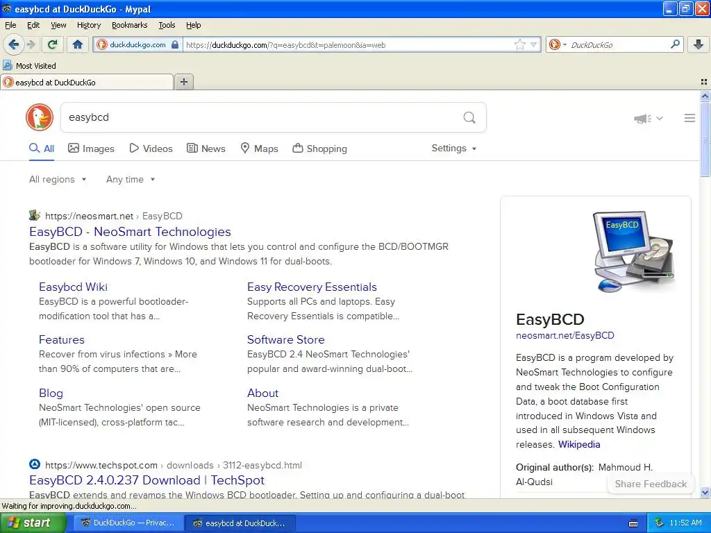Reload the page with refresh icon
This screenshot has height=533, width=711.
[53, 44]
